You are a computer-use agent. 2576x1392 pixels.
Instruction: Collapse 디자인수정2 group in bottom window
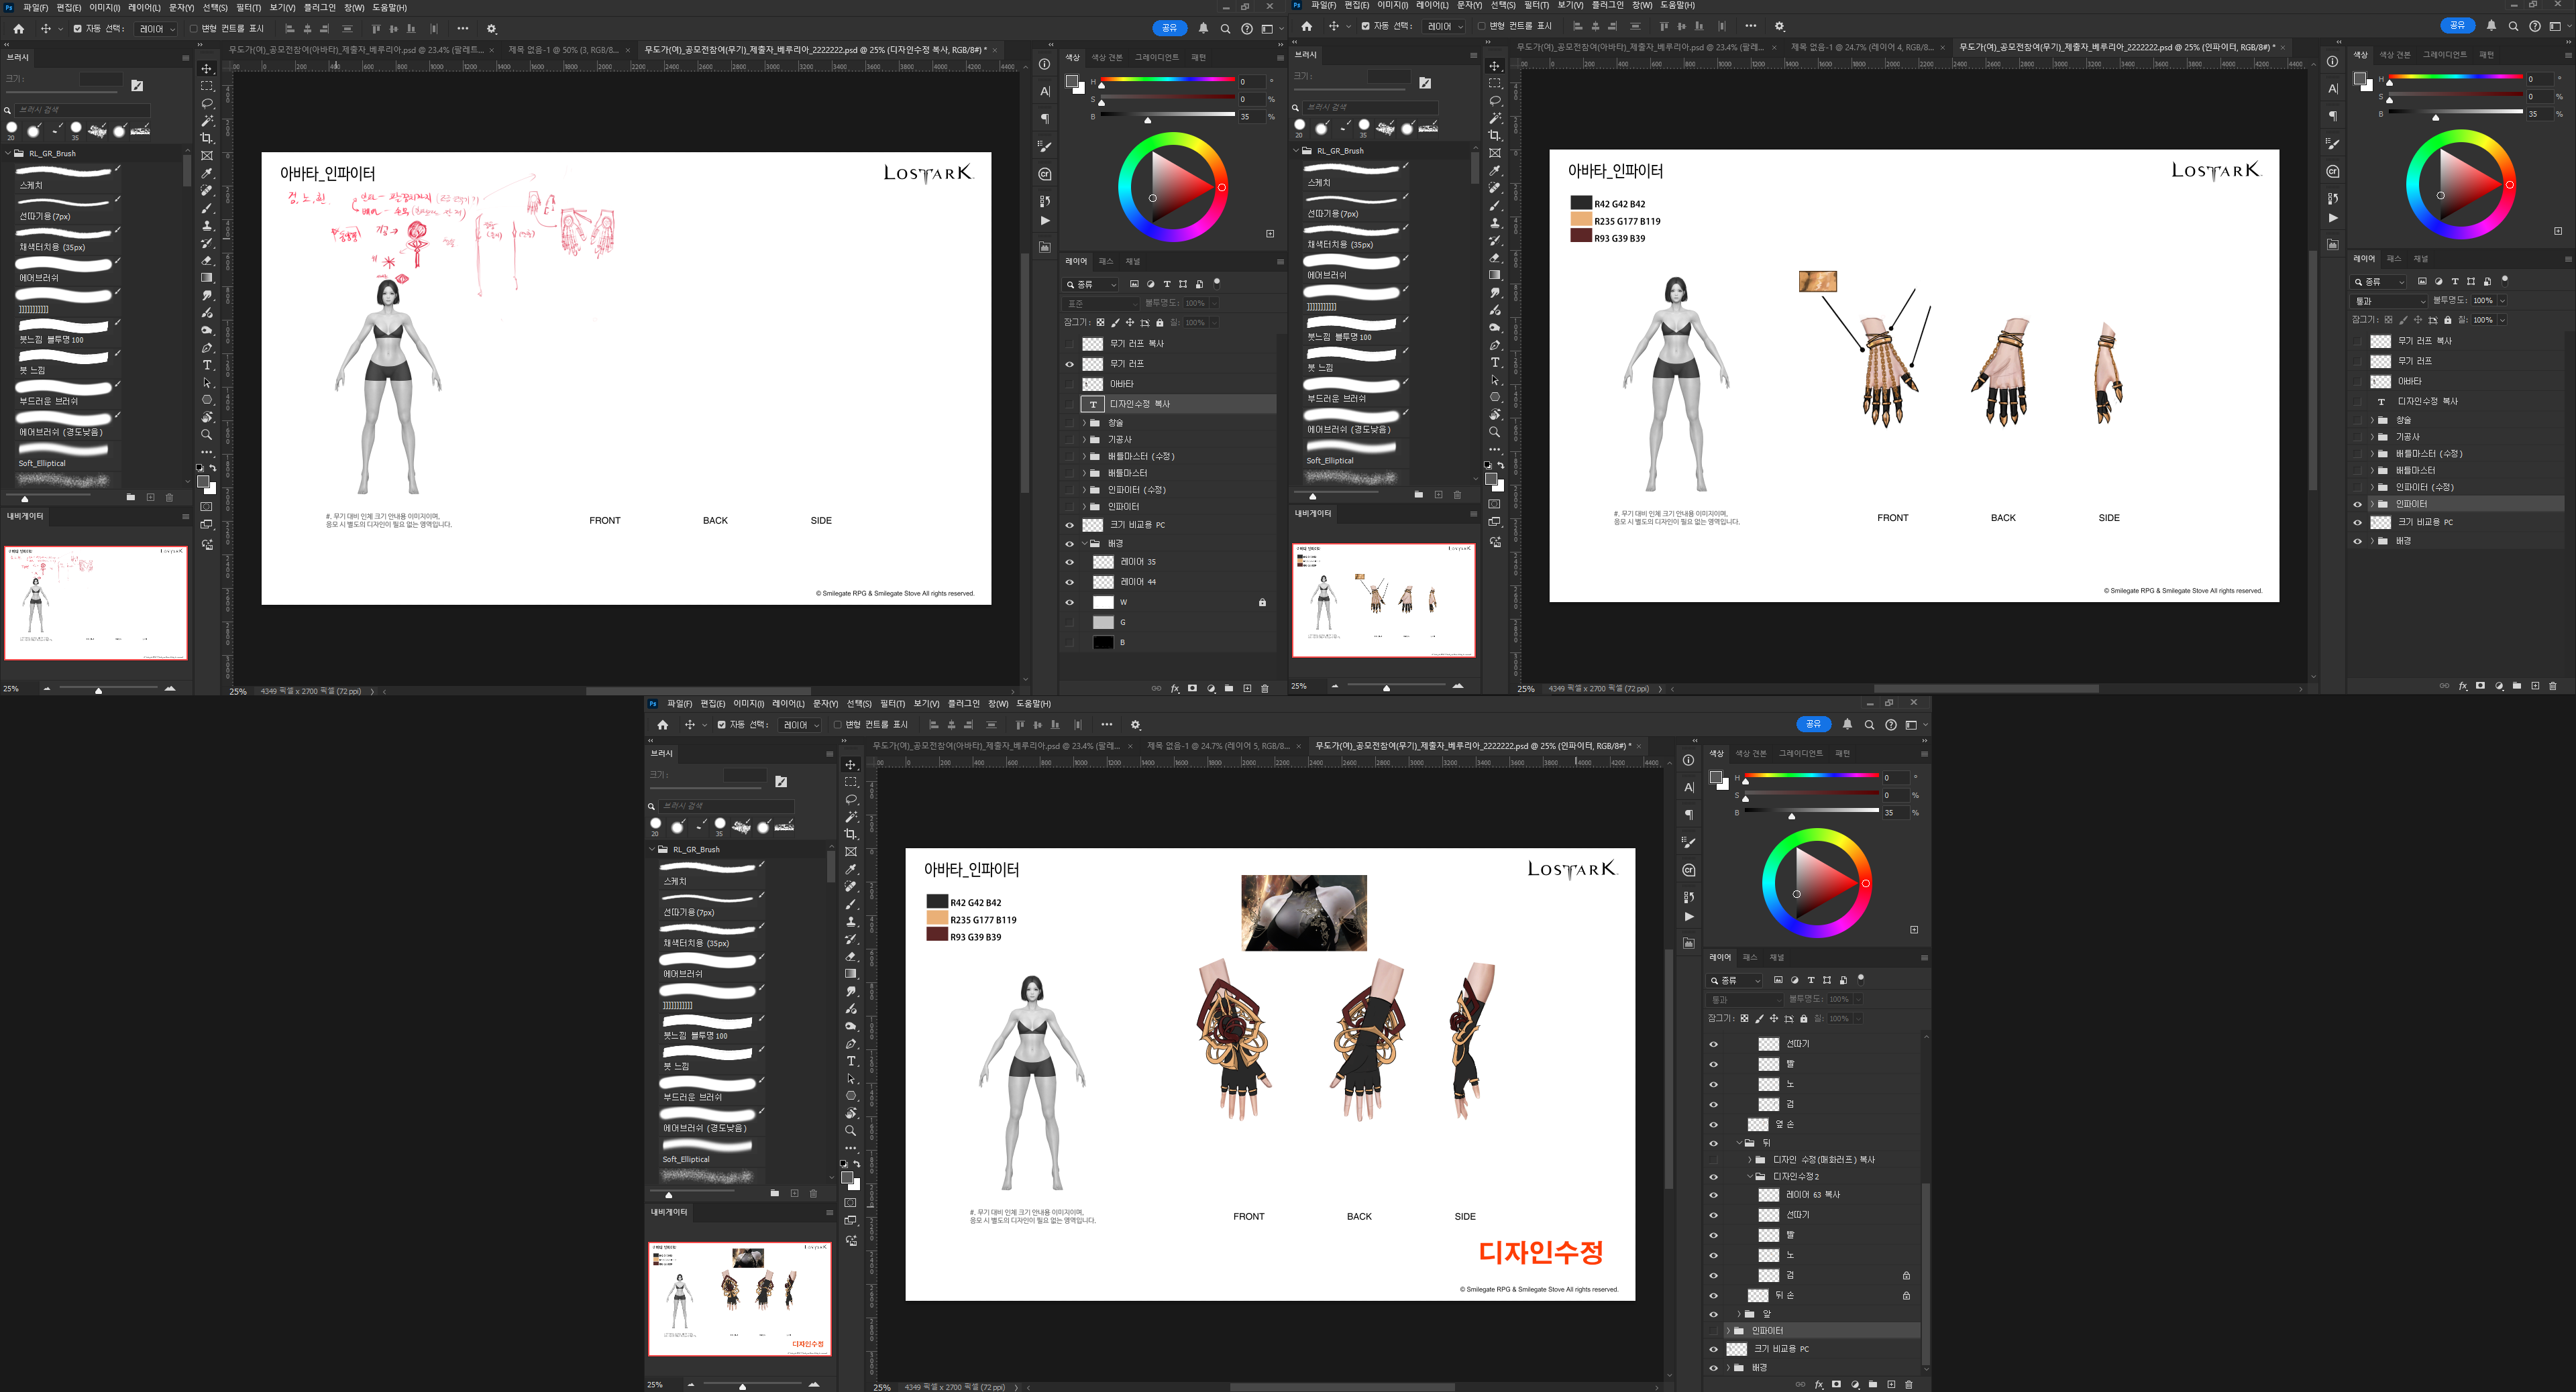coord(1750,1177)
